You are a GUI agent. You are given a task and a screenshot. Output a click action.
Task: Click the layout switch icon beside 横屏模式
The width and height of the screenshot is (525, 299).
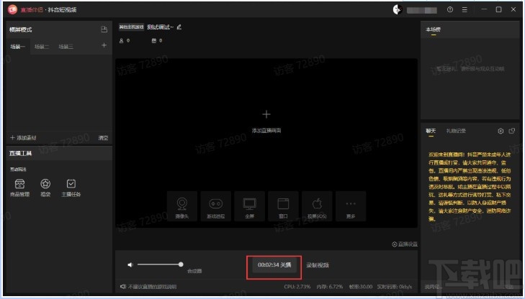click(x=104, y=29)
